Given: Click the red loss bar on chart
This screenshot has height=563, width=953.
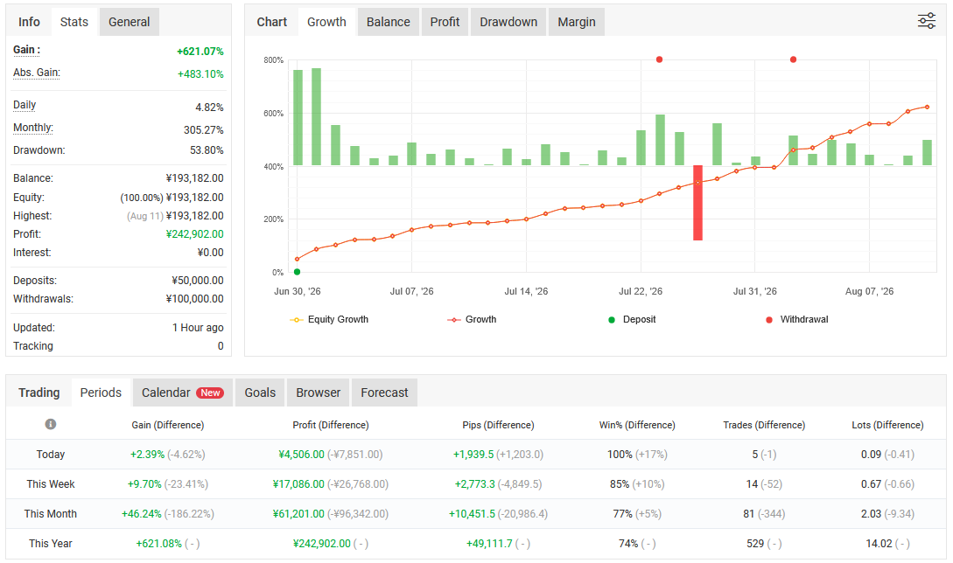Looking at the screenshot, I should pos(697,203).
